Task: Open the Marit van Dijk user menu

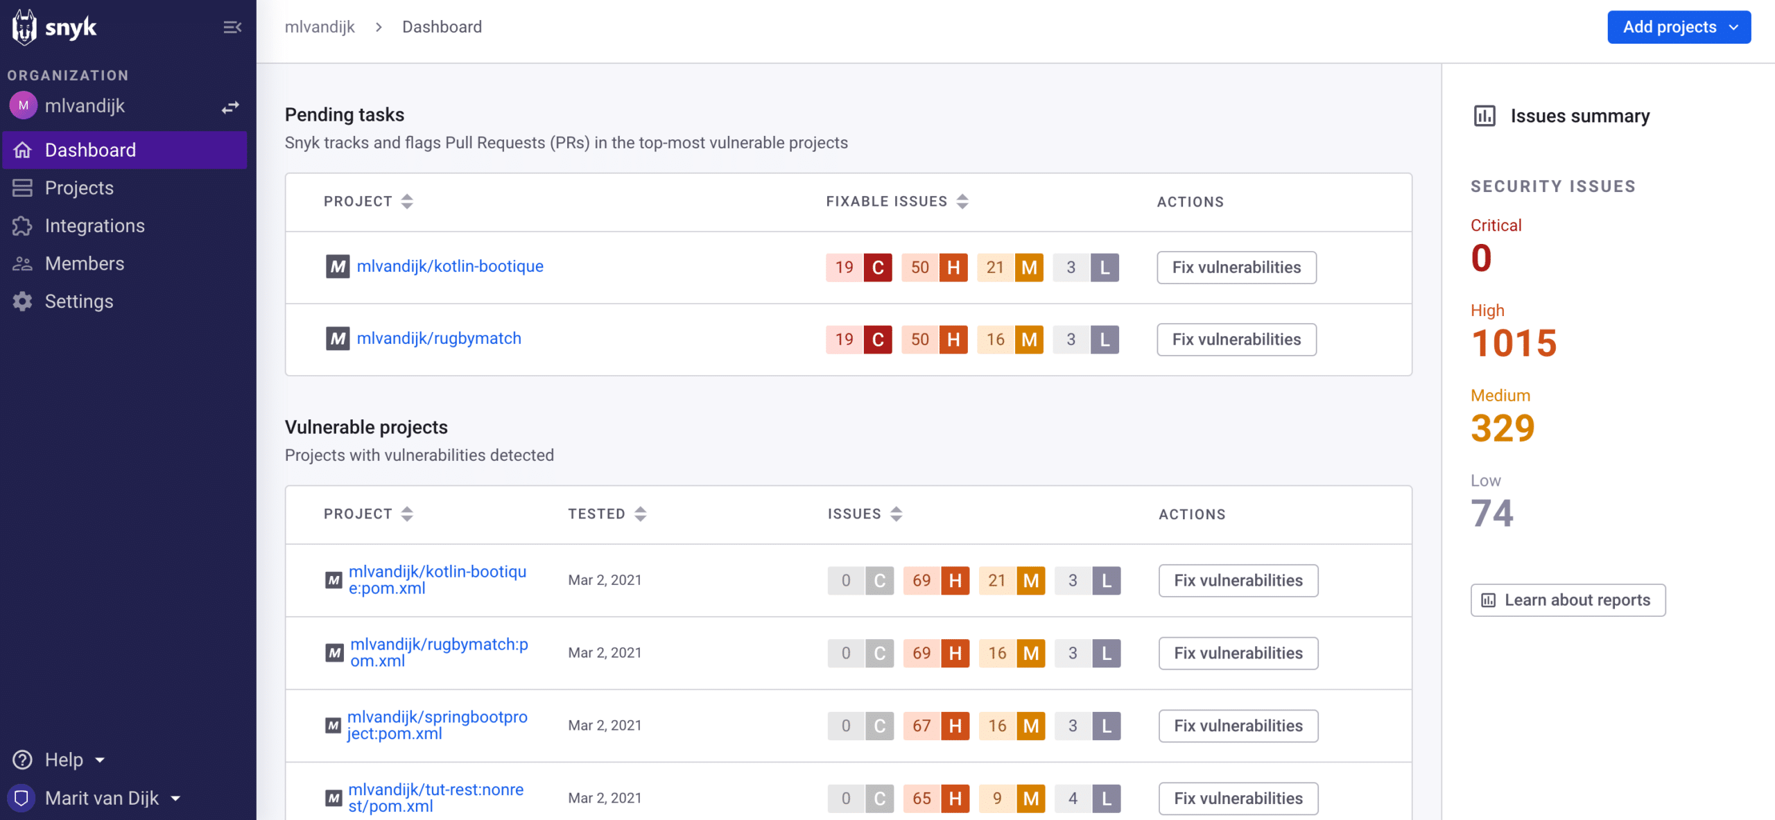Action: tap(113, 798)
